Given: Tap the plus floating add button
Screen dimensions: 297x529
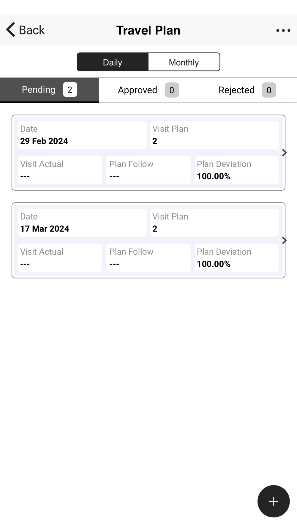Looking at the screenshot, I should 273,501.
